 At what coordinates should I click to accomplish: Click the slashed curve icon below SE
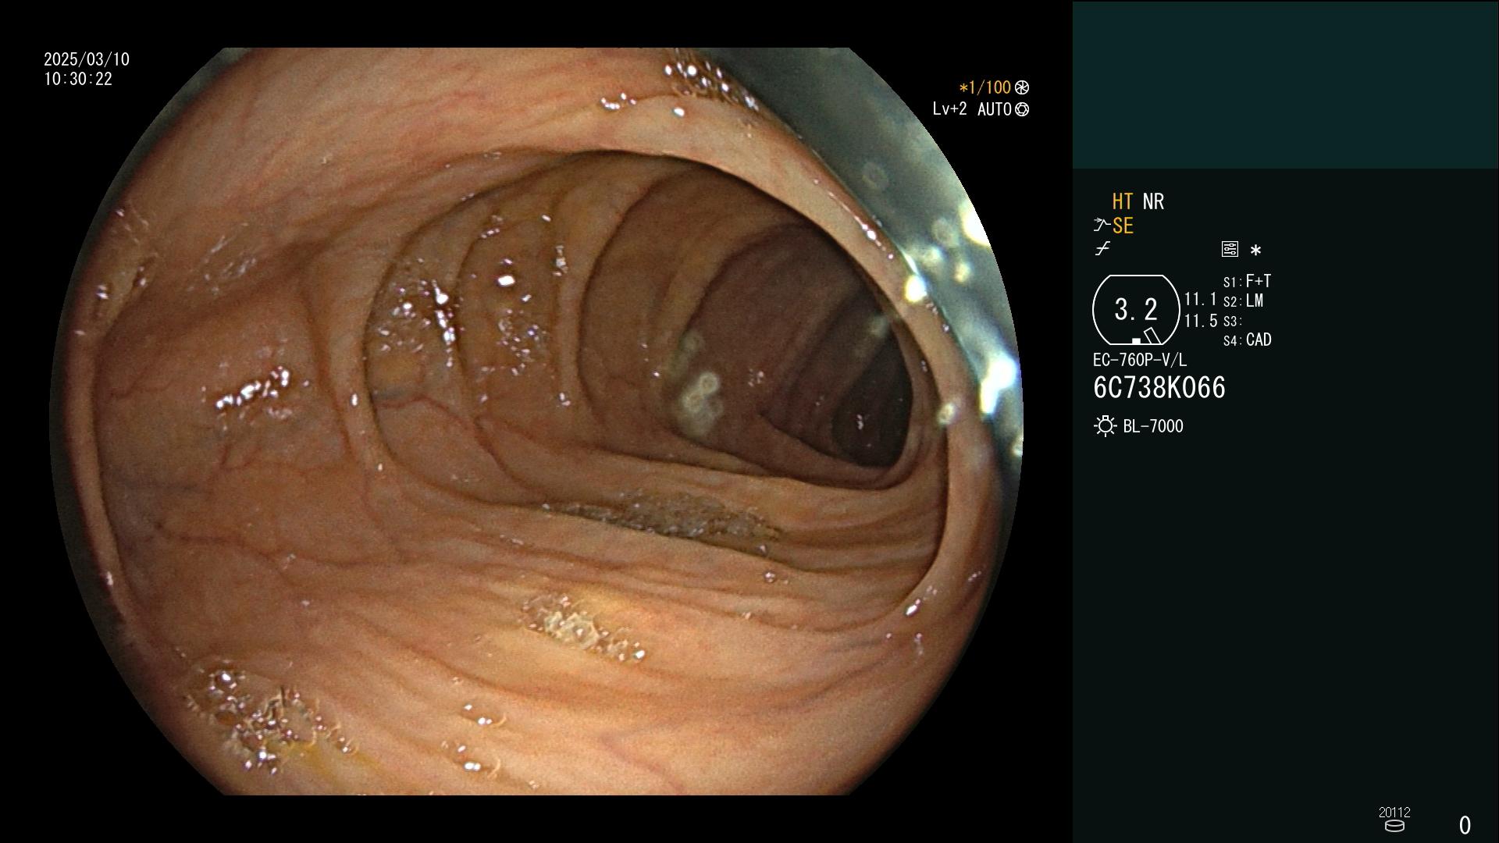pyautogui.click(x=1102, y=249)
